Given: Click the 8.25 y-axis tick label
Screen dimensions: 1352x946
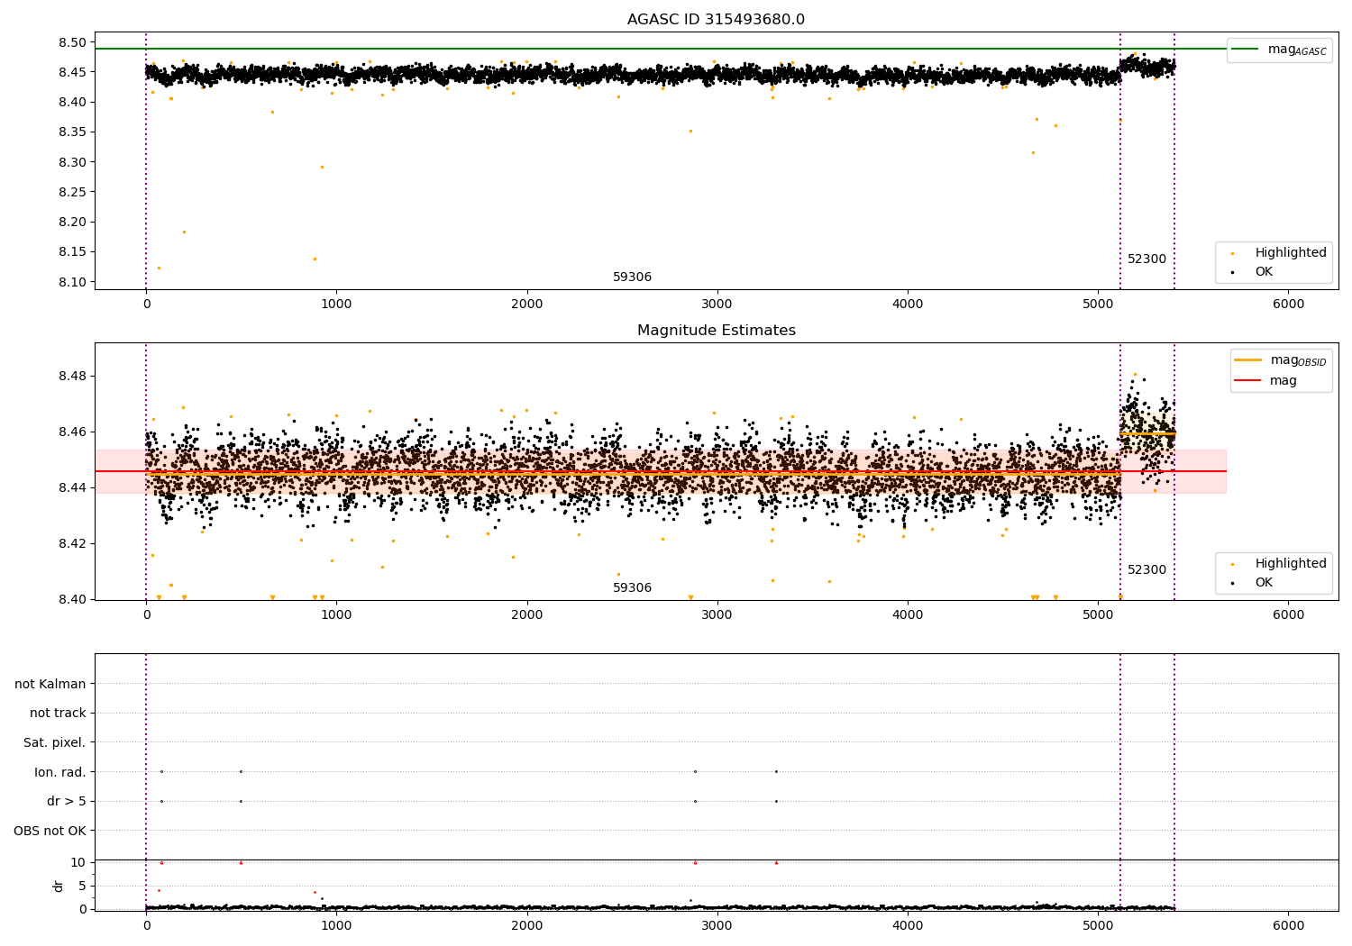Looking at the screenshot, I should 73,192.
